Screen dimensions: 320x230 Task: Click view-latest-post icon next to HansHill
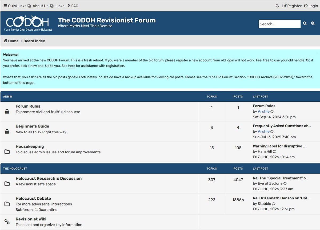(275, 152)
